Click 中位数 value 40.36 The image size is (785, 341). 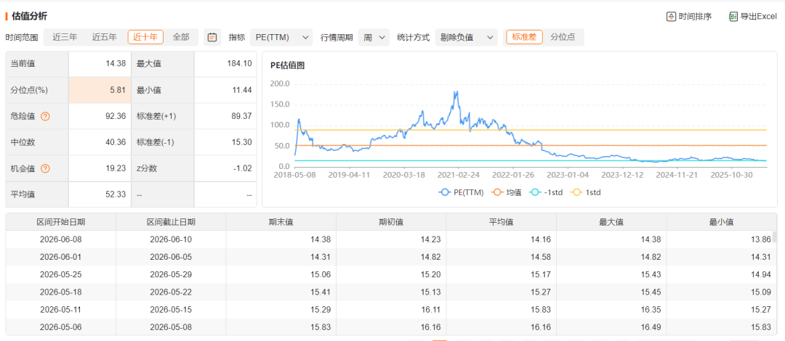[x=116, y=142]
